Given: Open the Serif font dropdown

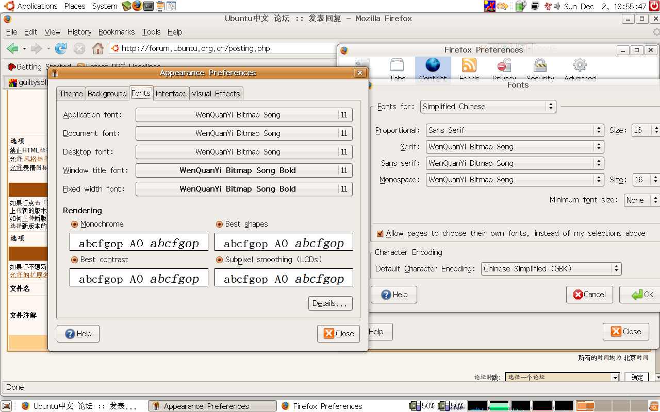Looking at the screenshot, I should click(x=515, y=147).
